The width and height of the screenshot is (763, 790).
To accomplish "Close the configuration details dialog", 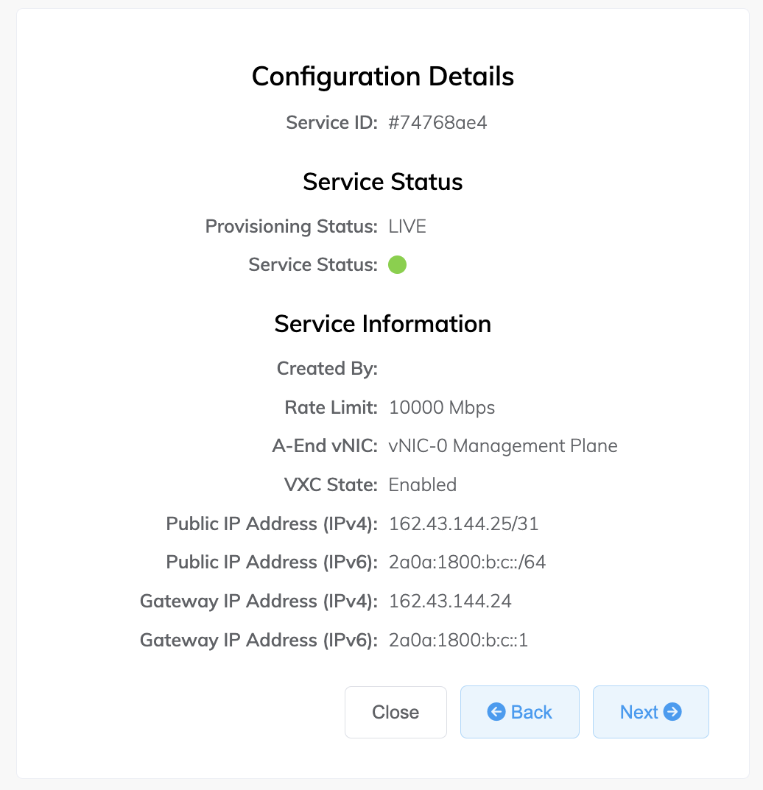I will click(x=395, y=712).
